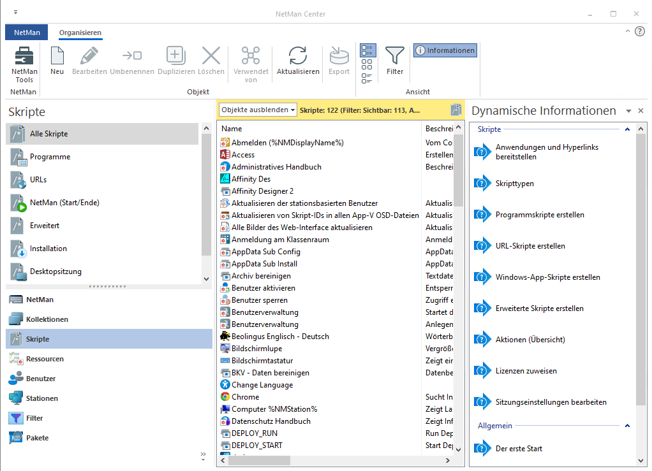This screenshot has height=471, width=652.
Task: Open NetMan Tools from the ribbon
Action: (24, 64)
